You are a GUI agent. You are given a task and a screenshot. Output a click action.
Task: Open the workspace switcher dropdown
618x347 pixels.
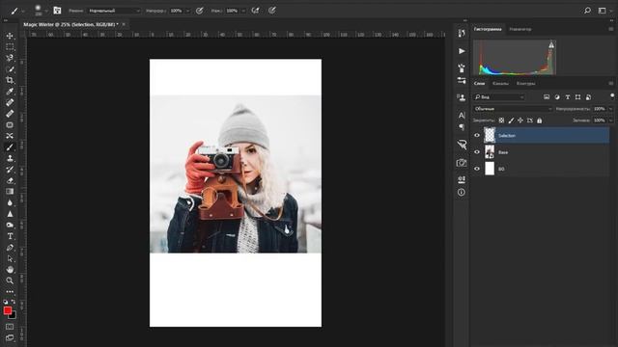(x=604, y=11)
